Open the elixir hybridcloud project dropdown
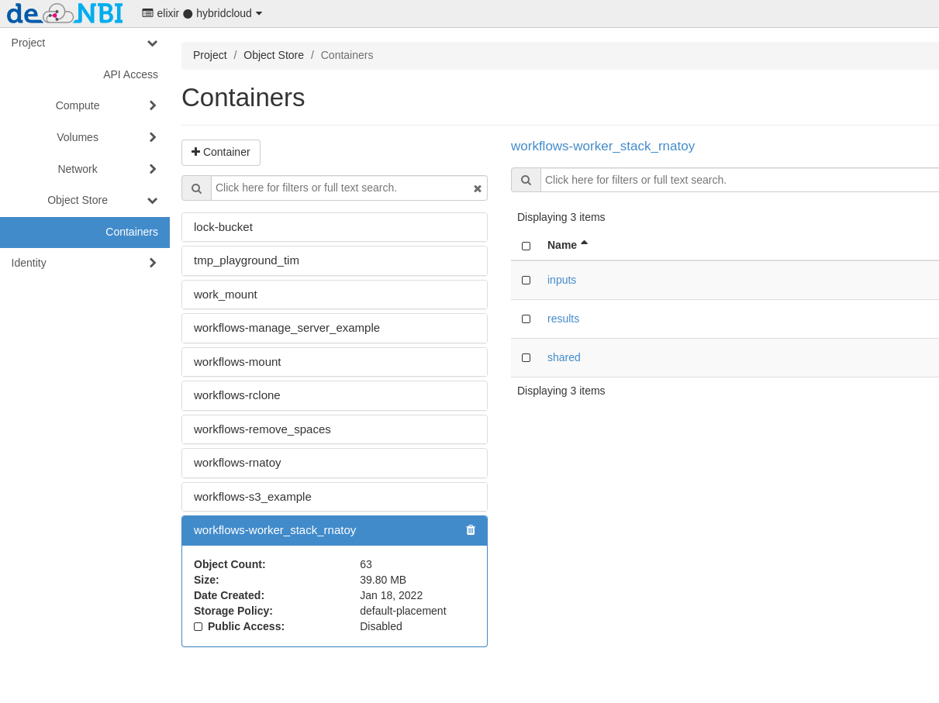The image size is (939, 703). (x=202, y=13)
